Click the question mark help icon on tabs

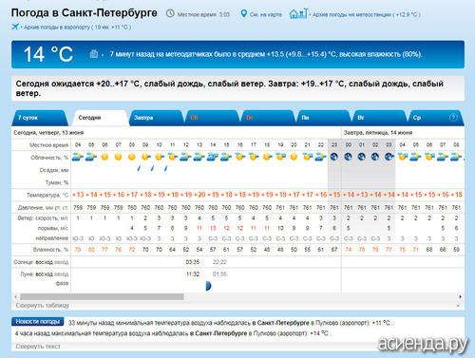point(453,118)
